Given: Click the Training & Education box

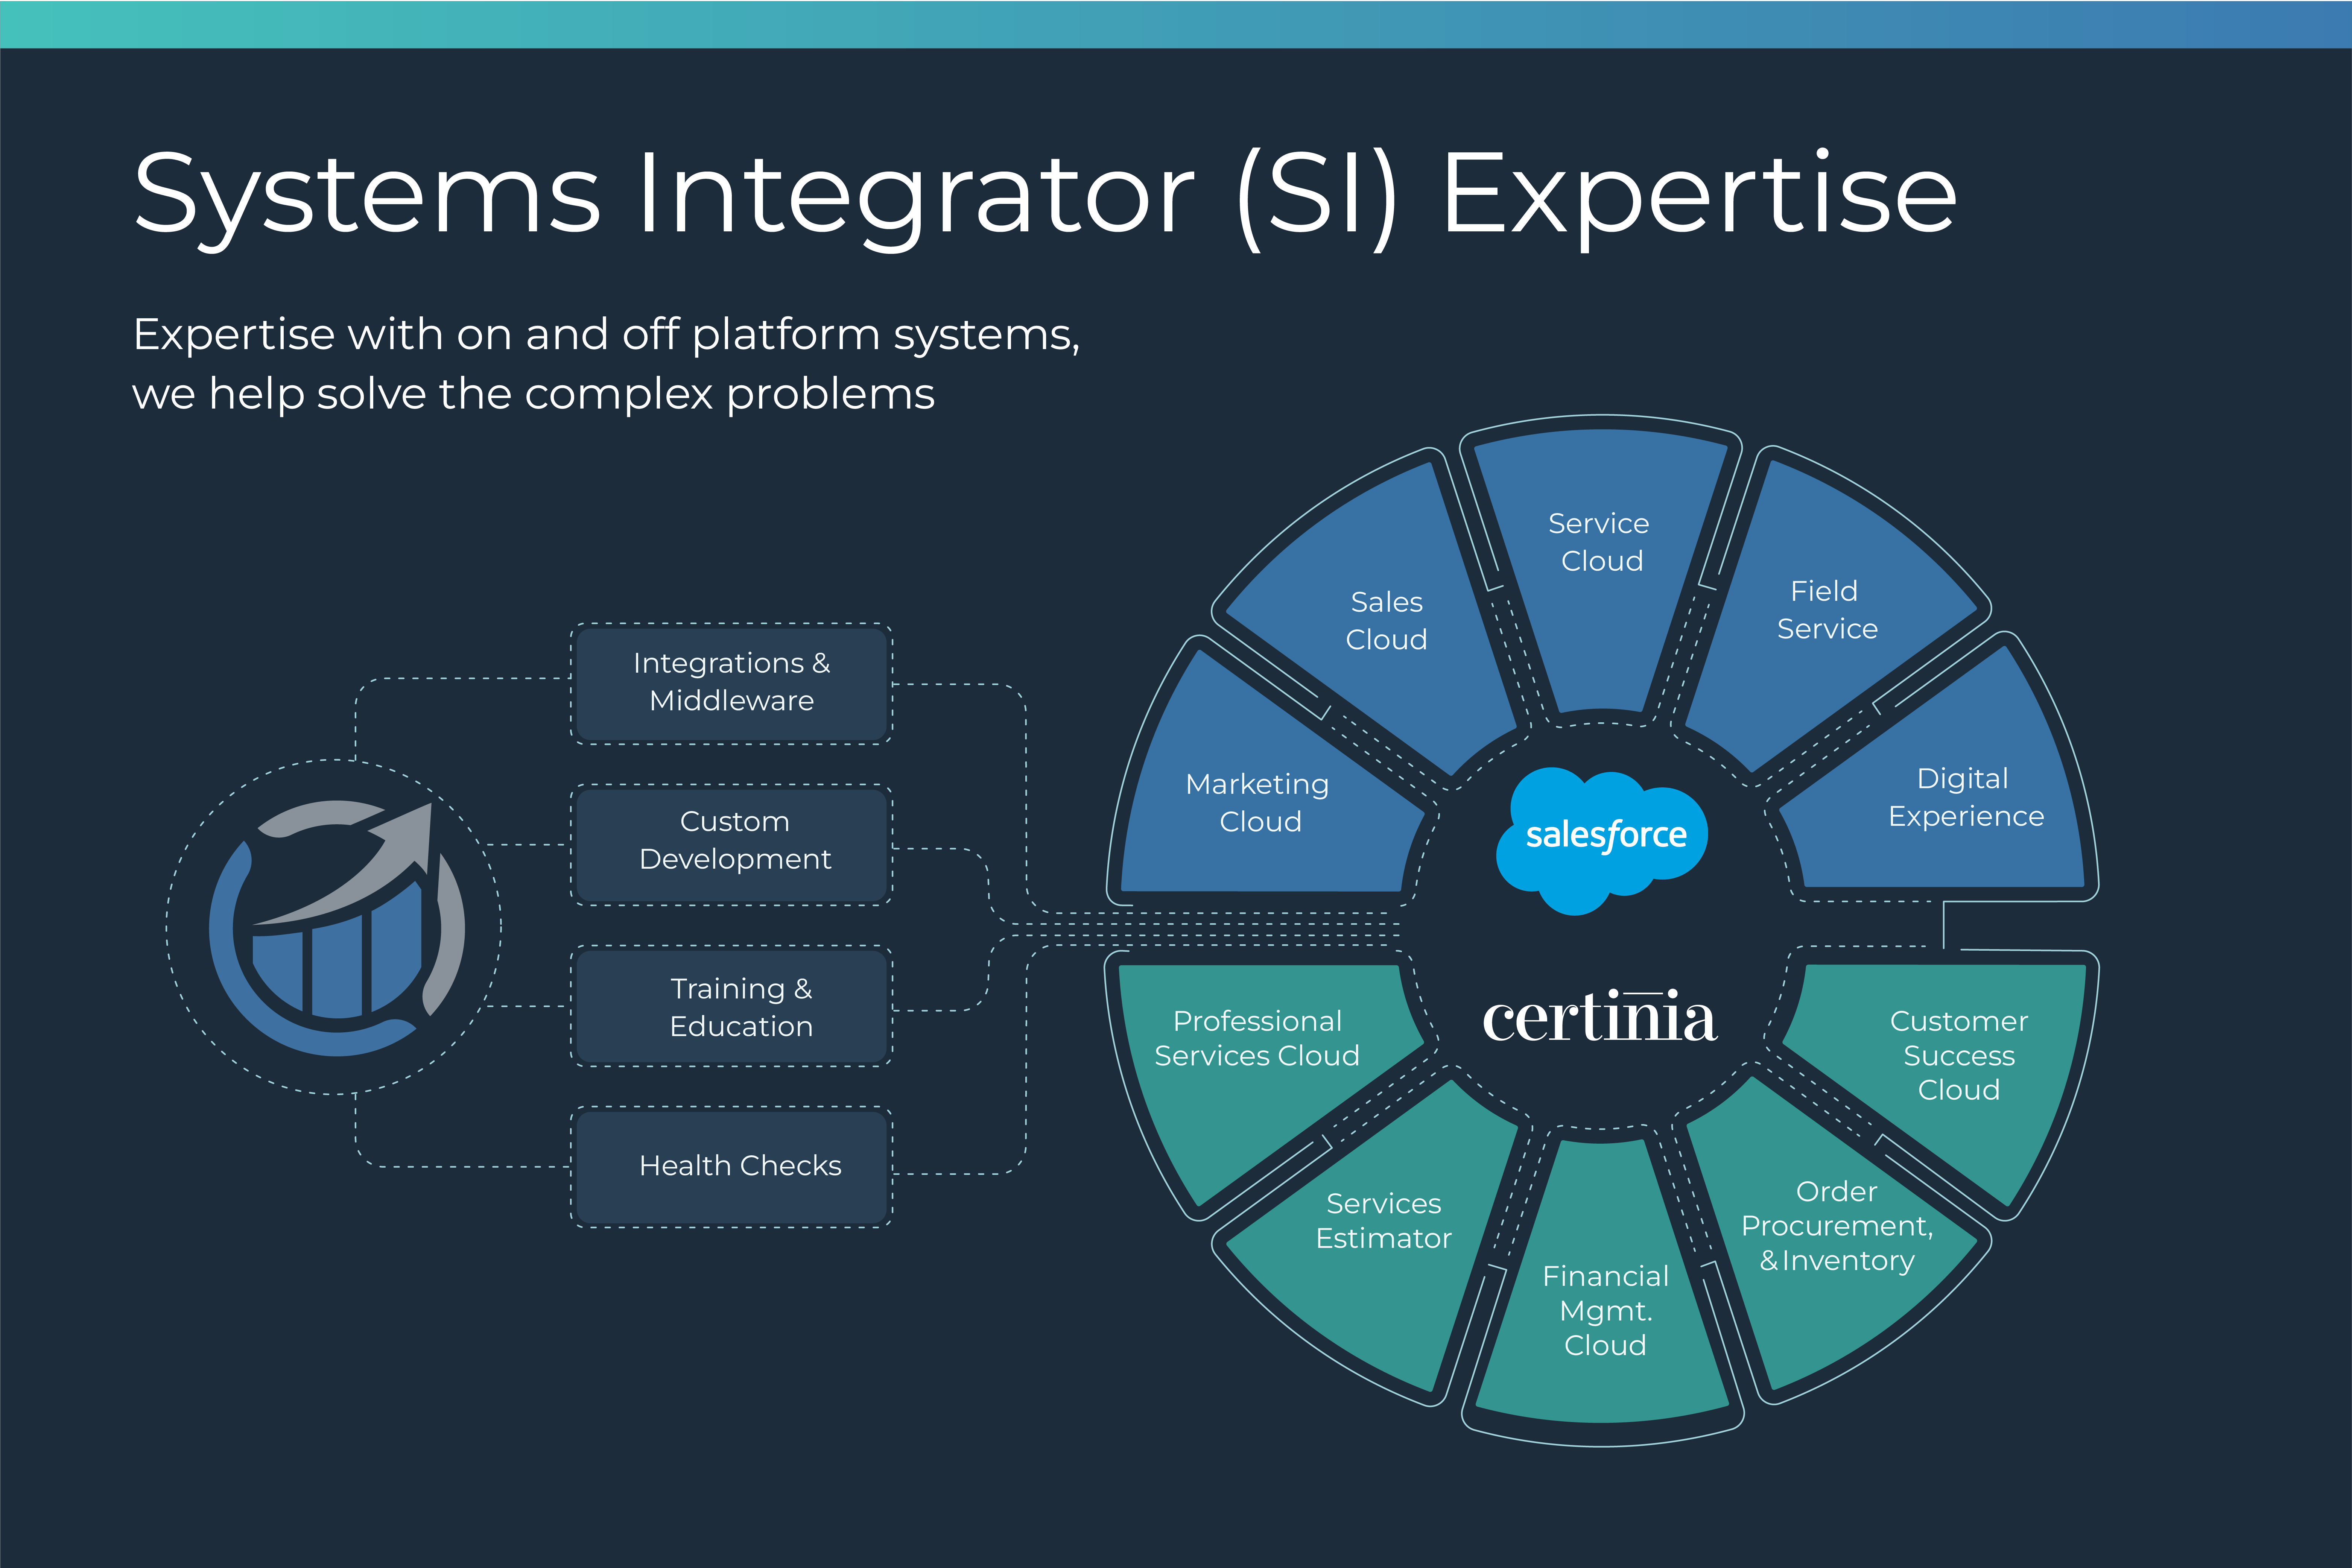Looking at the screenshot, I should (731, 1007).
